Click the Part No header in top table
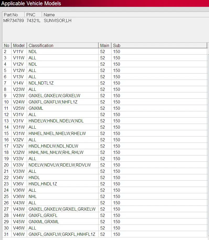 pyautogui.click(x=13, y=15)
